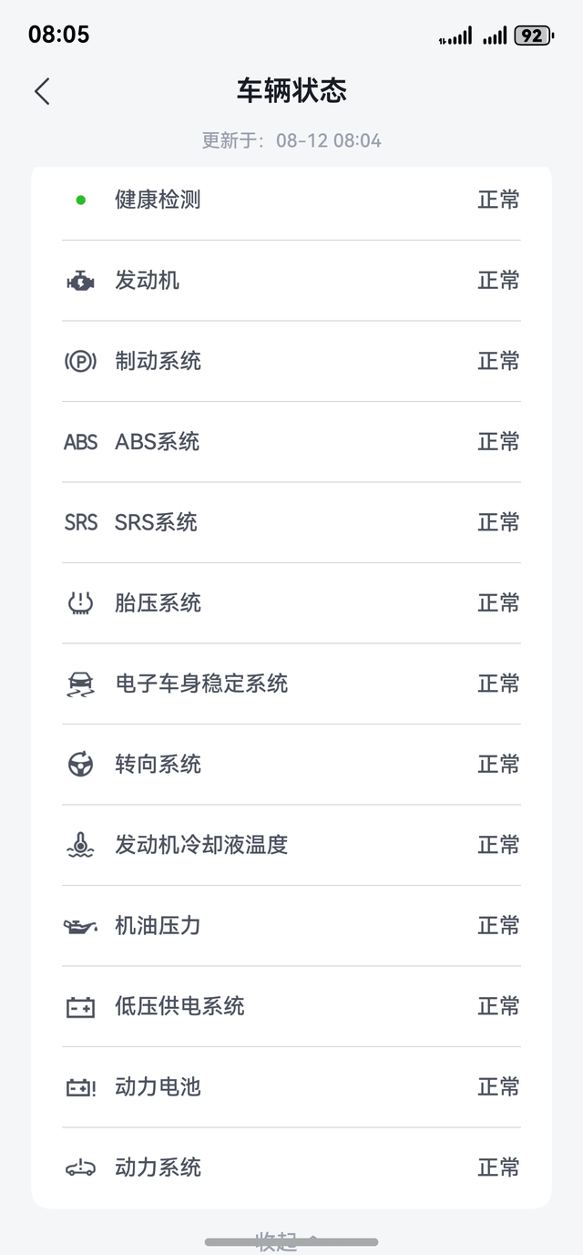Tap the 发动机冷却液温度 coolant icon

81,845
